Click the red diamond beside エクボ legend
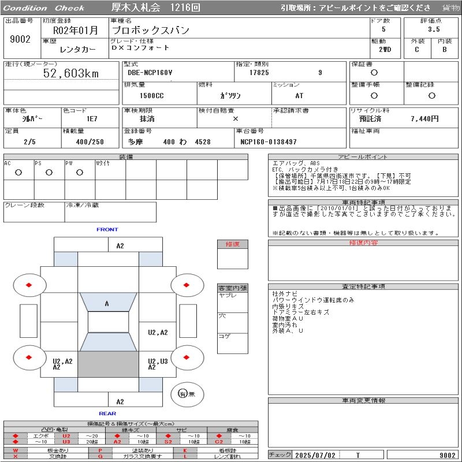Image resolution: width=462 pixels, height=462 pixels. (x=16, y=436)
